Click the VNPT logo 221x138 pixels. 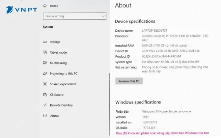tap(21, 10)
